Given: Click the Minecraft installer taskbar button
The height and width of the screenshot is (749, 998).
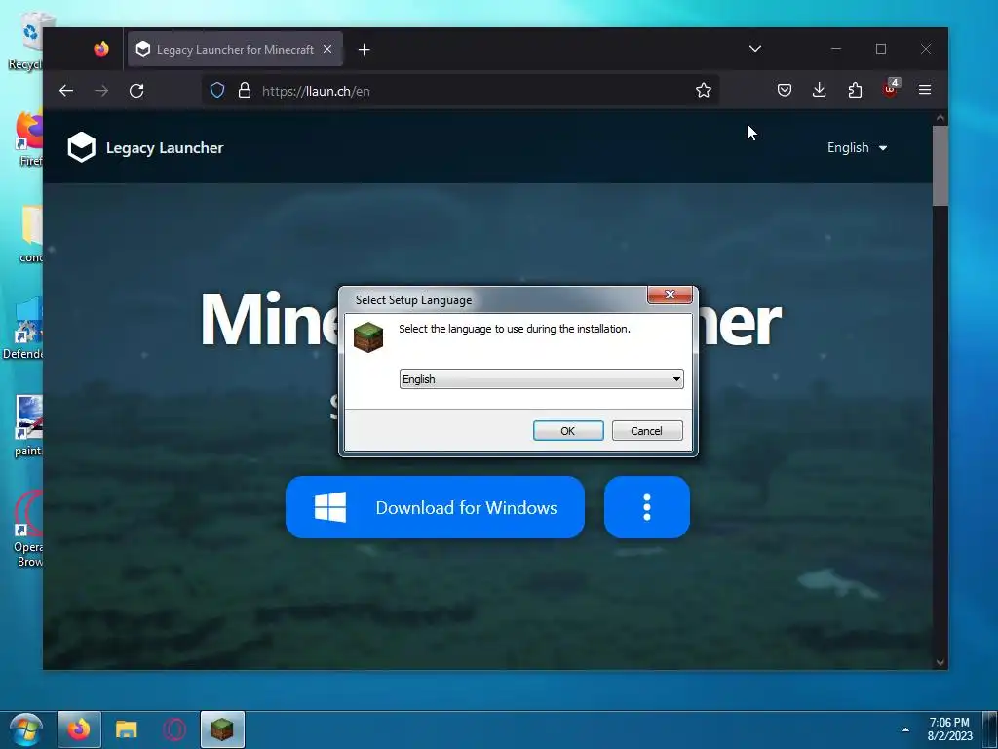Looking at the screenshot, I should 222,729.
